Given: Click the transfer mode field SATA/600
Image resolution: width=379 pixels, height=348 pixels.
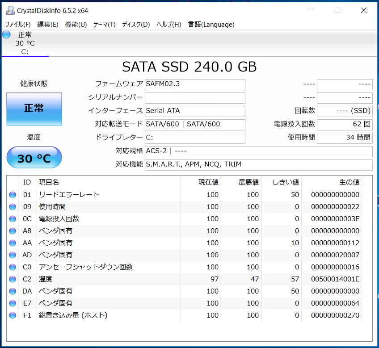Looking at the screenshot, I should 195,125.
